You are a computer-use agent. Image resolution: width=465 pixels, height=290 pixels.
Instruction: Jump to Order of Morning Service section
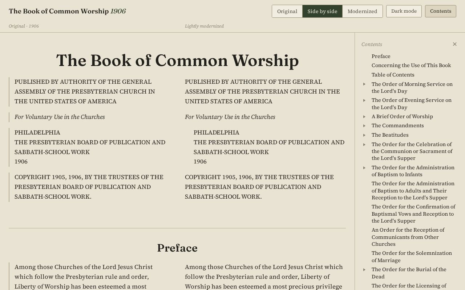click(412, 87)
